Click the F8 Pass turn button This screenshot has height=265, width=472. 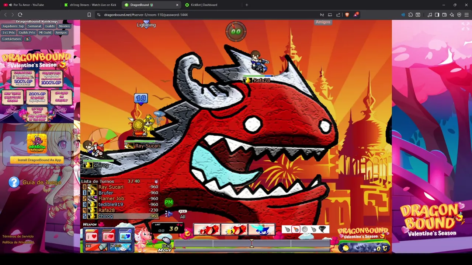coord(121,247)
